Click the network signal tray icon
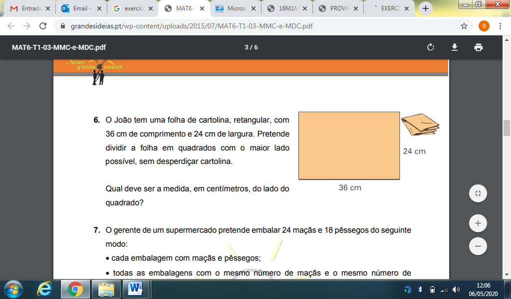Viewport: 511px width, 299px height. coord(444,289)
